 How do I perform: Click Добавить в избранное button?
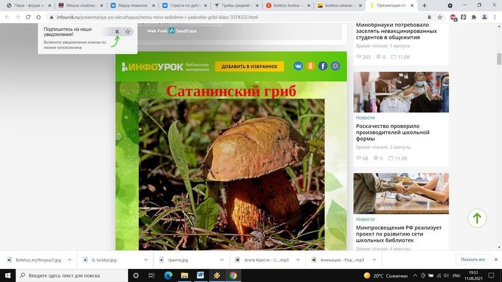(x=249, y=66)
